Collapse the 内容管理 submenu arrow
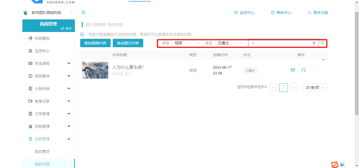Screen dimensions: 359x168 [x=69, y=139]
